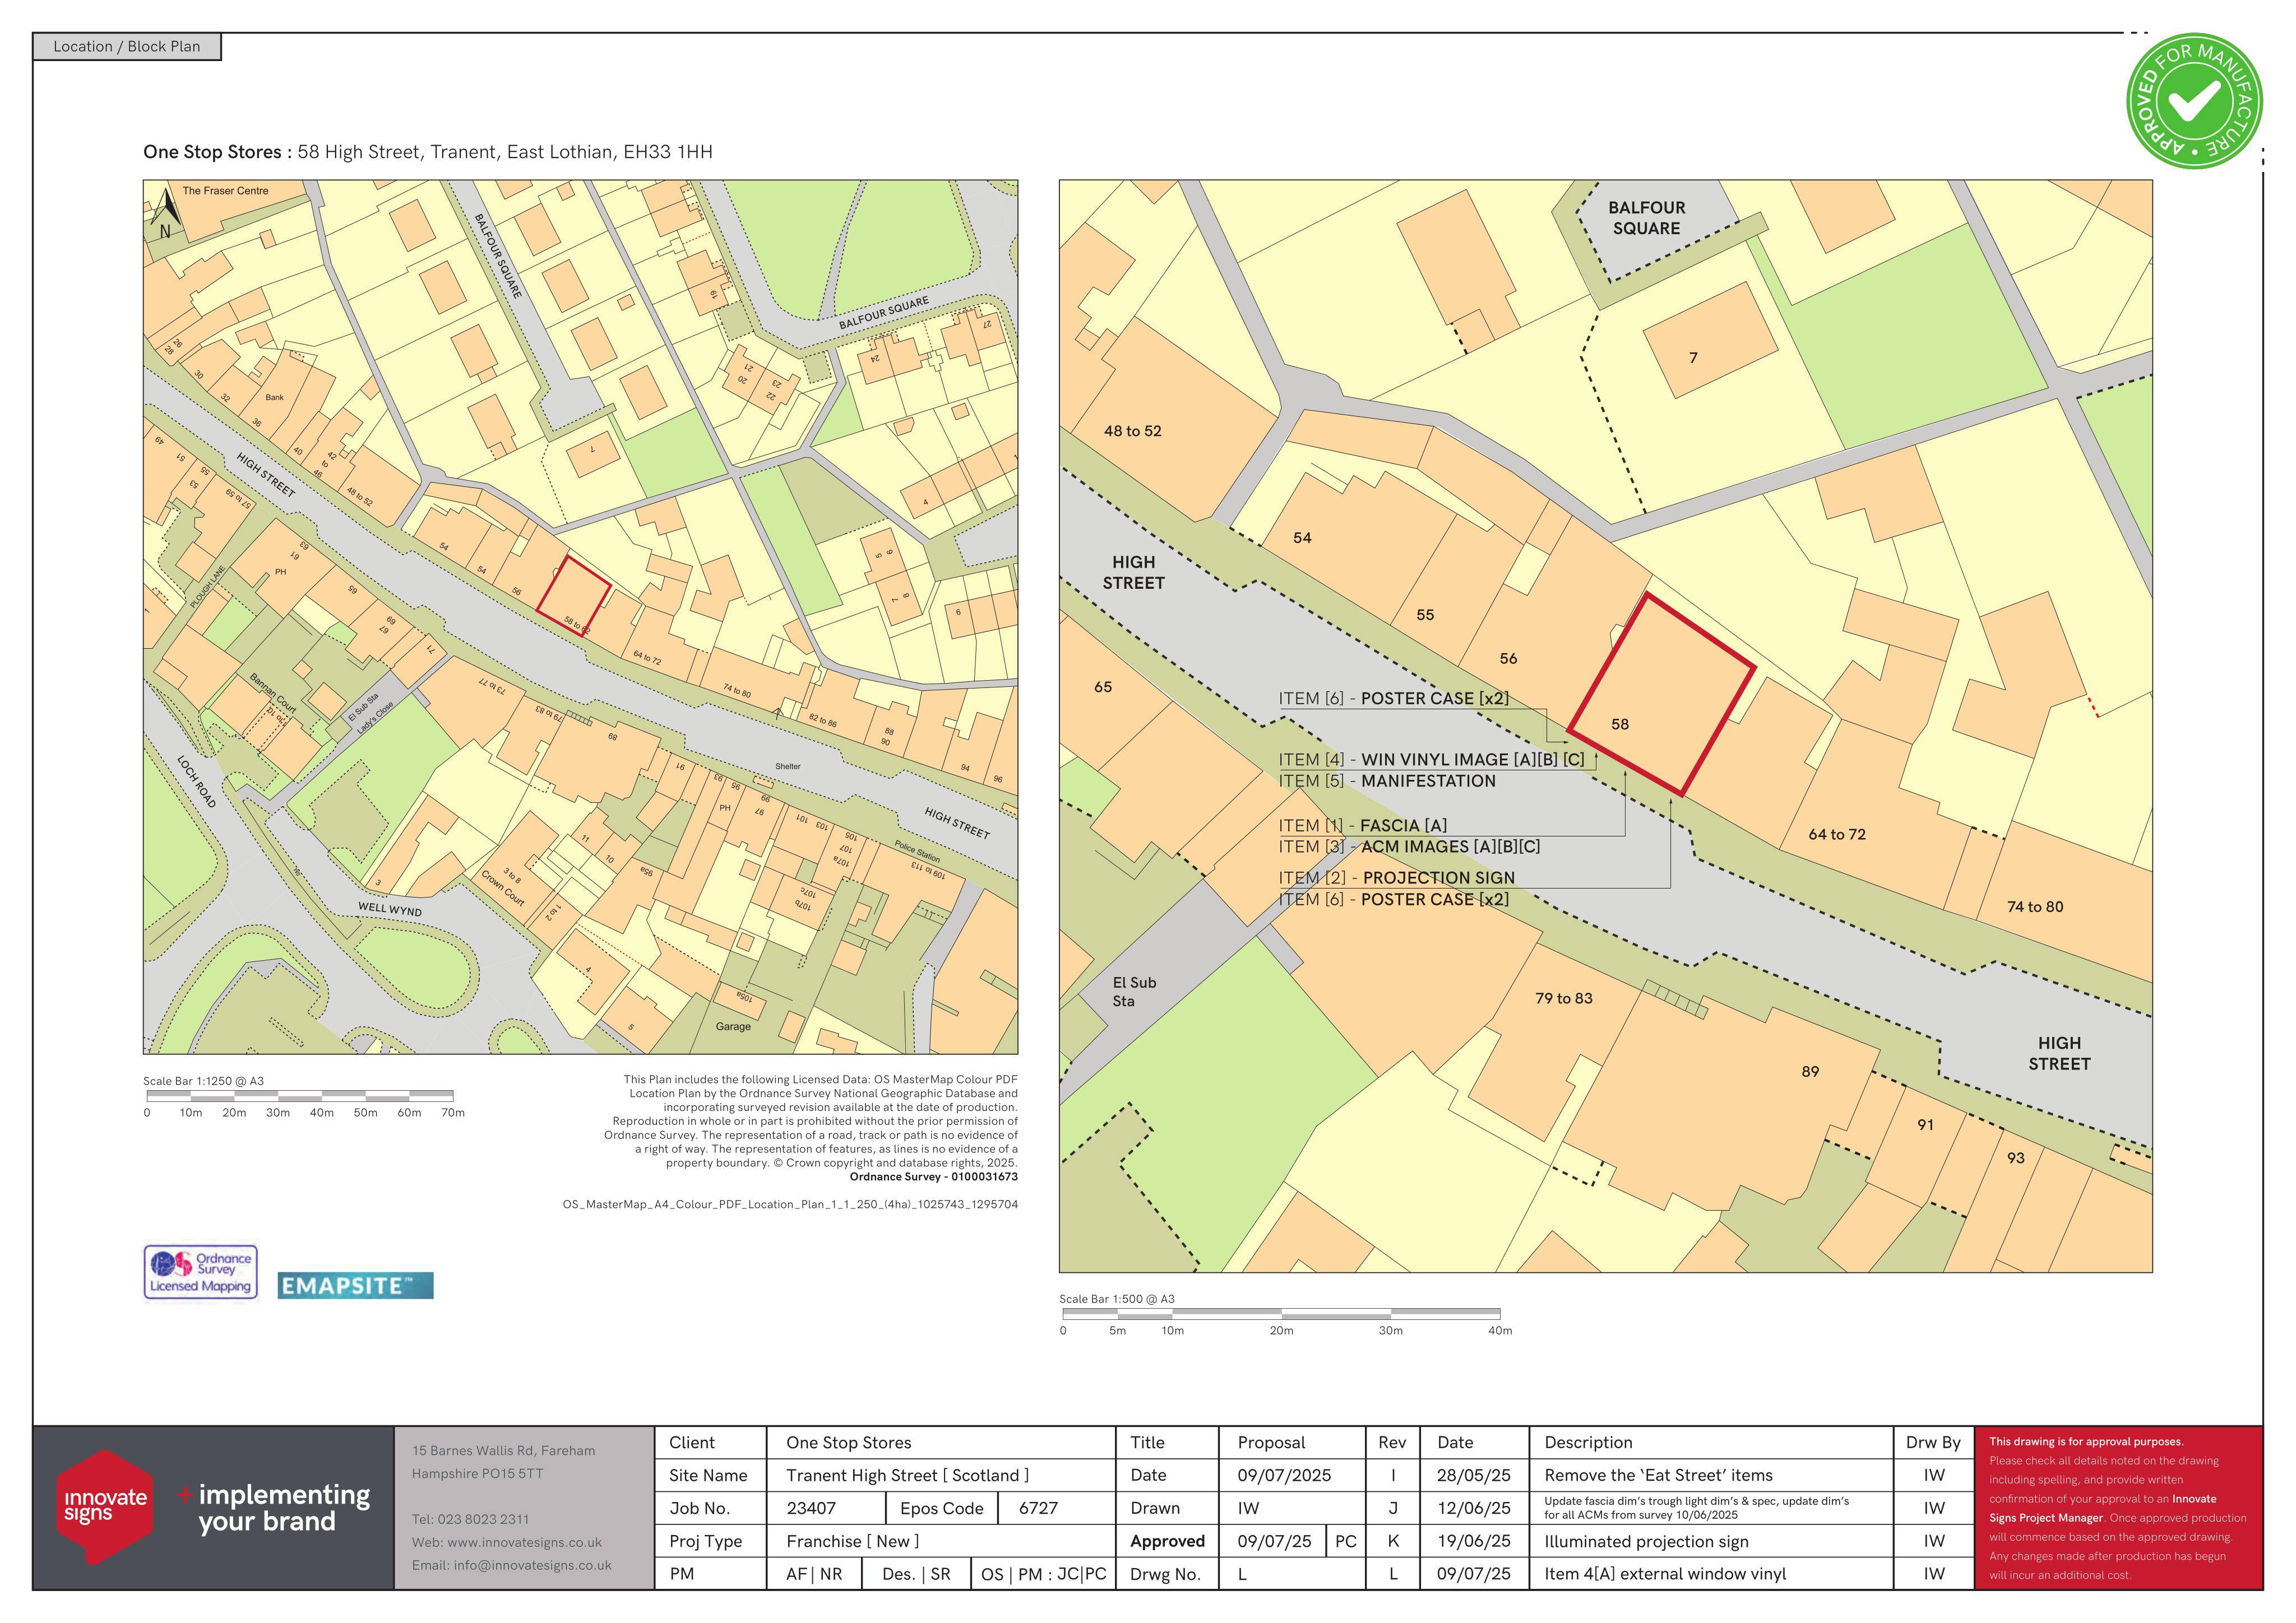Click the "Drwg No." label
The image size is (2296, 1623).
click(1165, 1574)
